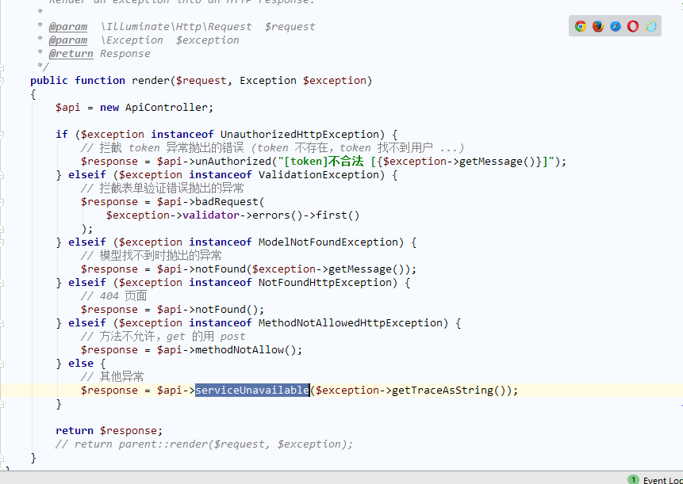
Task: Click the highlighted serviceUnavailable method name
Action: (x=252, y=390)
